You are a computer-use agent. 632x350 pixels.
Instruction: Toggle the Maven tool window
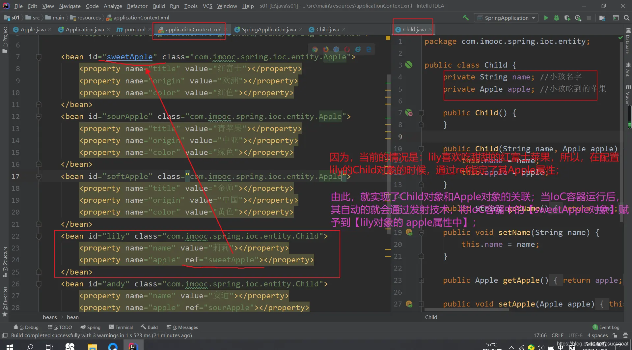pos(628,96)
